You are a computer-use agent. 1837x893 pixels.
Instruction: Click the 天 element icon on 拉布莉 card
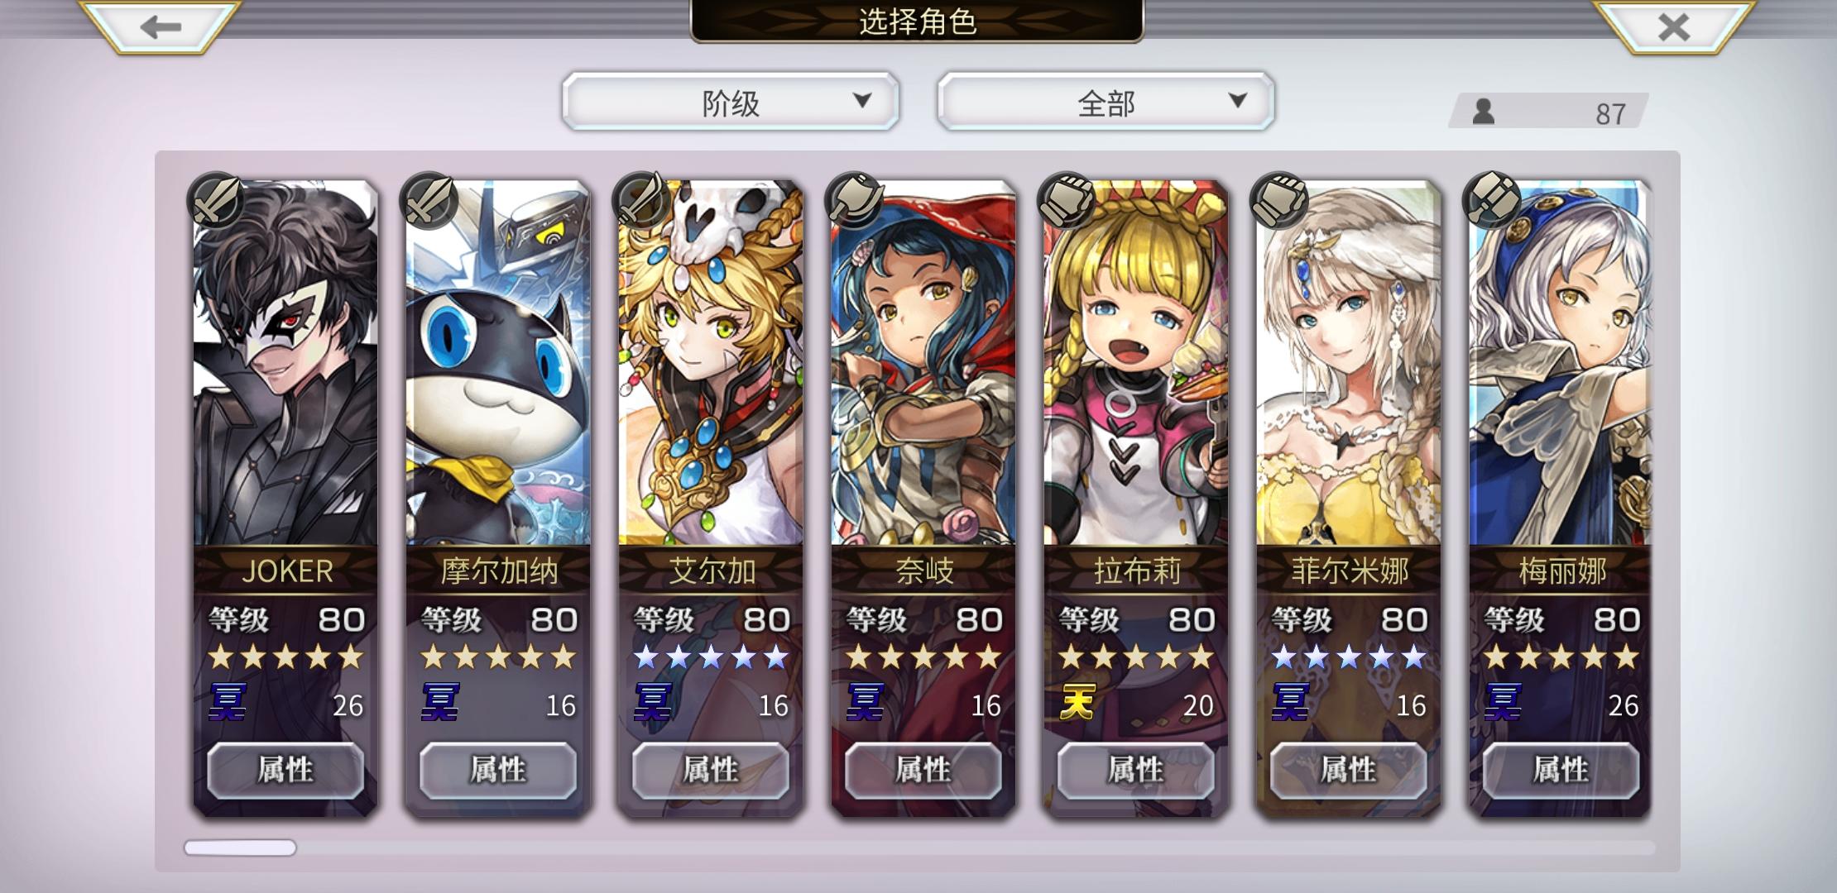[x=1078, y=703]
